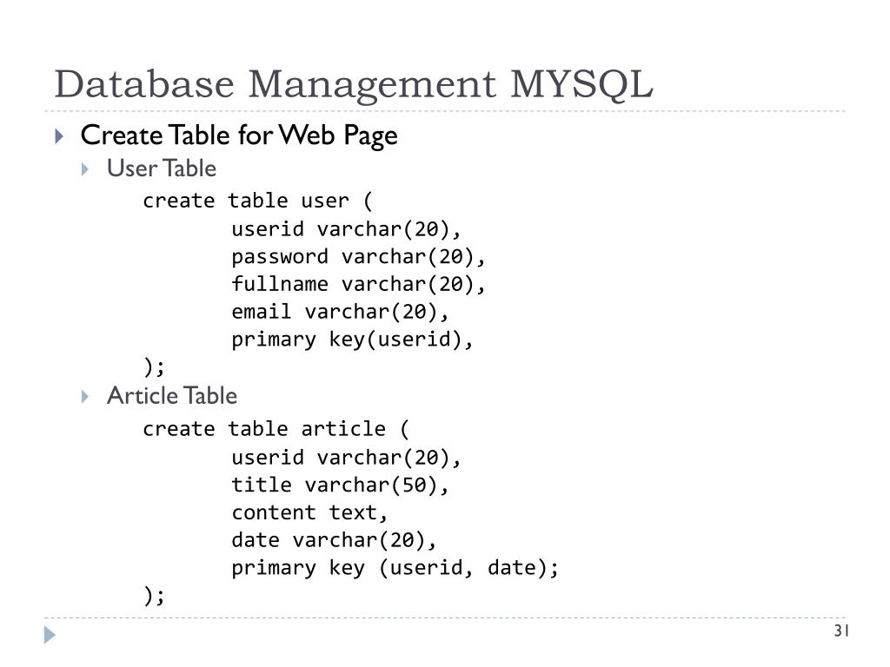Click the bullet arrow beside 'Create Table for Web Page'
This screenshot has height=667, width=890.
[59, 135]
